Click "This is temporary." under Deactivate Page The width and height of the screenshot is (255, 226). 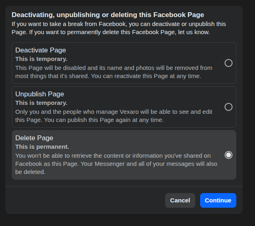41,59
